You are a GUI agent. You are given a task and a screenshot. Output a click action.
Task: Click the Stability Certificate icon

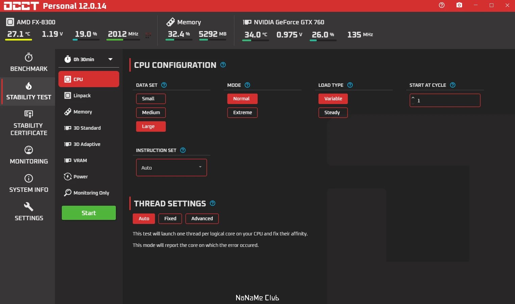pos(29,114)
